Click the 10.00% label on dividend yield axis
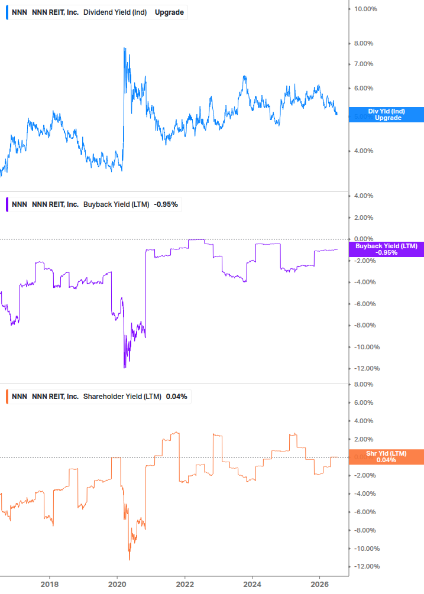This screenshot has width=424, height=594. point(365,9)
